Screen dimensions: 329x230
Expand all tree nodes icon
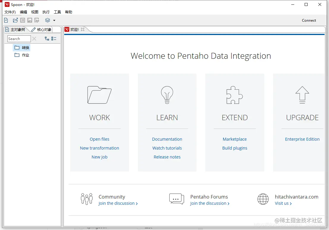(x=47, y=39)
